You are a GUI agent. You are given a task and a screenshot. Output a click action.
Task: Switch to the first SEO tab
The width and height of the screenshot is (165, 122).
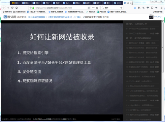pyautogui.click(x=16, y=3)
